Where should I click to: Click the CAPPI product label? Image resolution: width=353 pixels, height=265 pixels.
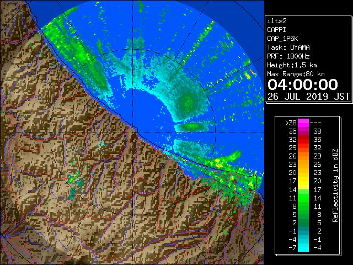pos(276,30)
